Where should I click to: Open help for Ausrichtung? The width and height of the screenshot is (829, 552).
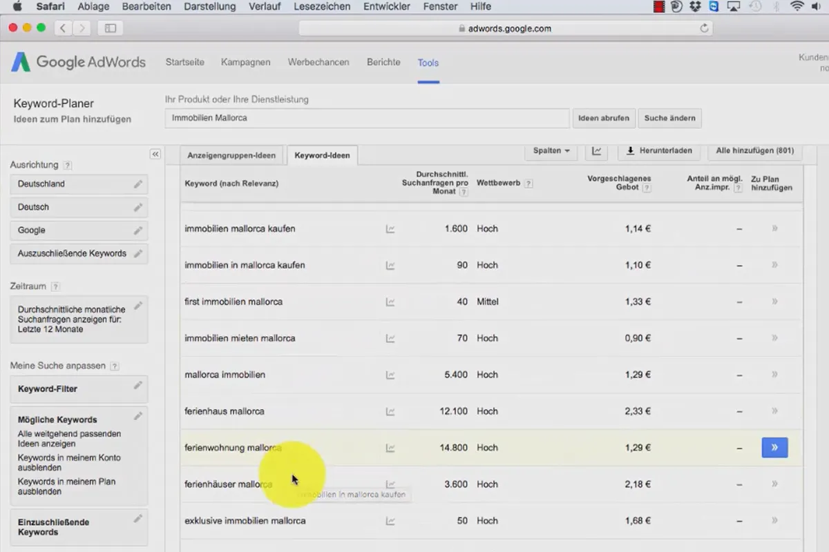pos(67,166)
